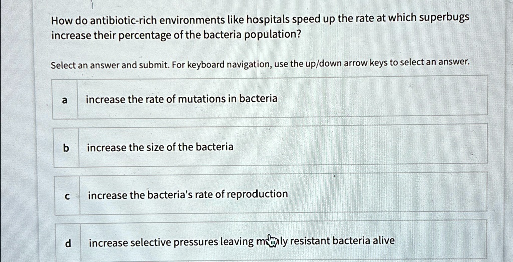Choose 'increase the bacteria's rate of reproduction' option

(x=271, y=194)
